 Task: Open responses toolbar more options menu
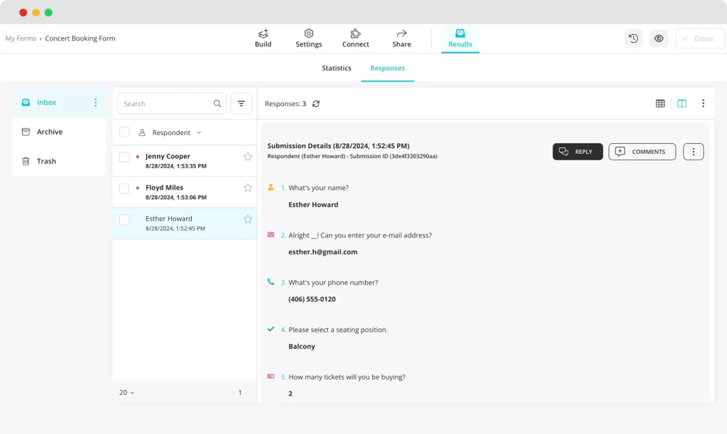[x=703, y=104]
